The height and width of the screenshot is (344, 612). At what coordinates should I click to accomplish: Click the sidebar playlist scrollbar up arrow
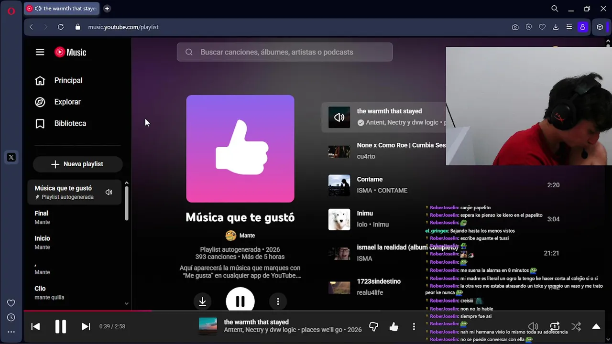(126, 183)
